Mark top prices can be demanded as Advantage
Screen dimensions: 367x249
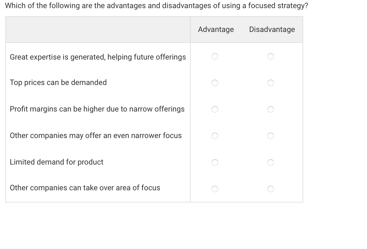click(215, 83)
